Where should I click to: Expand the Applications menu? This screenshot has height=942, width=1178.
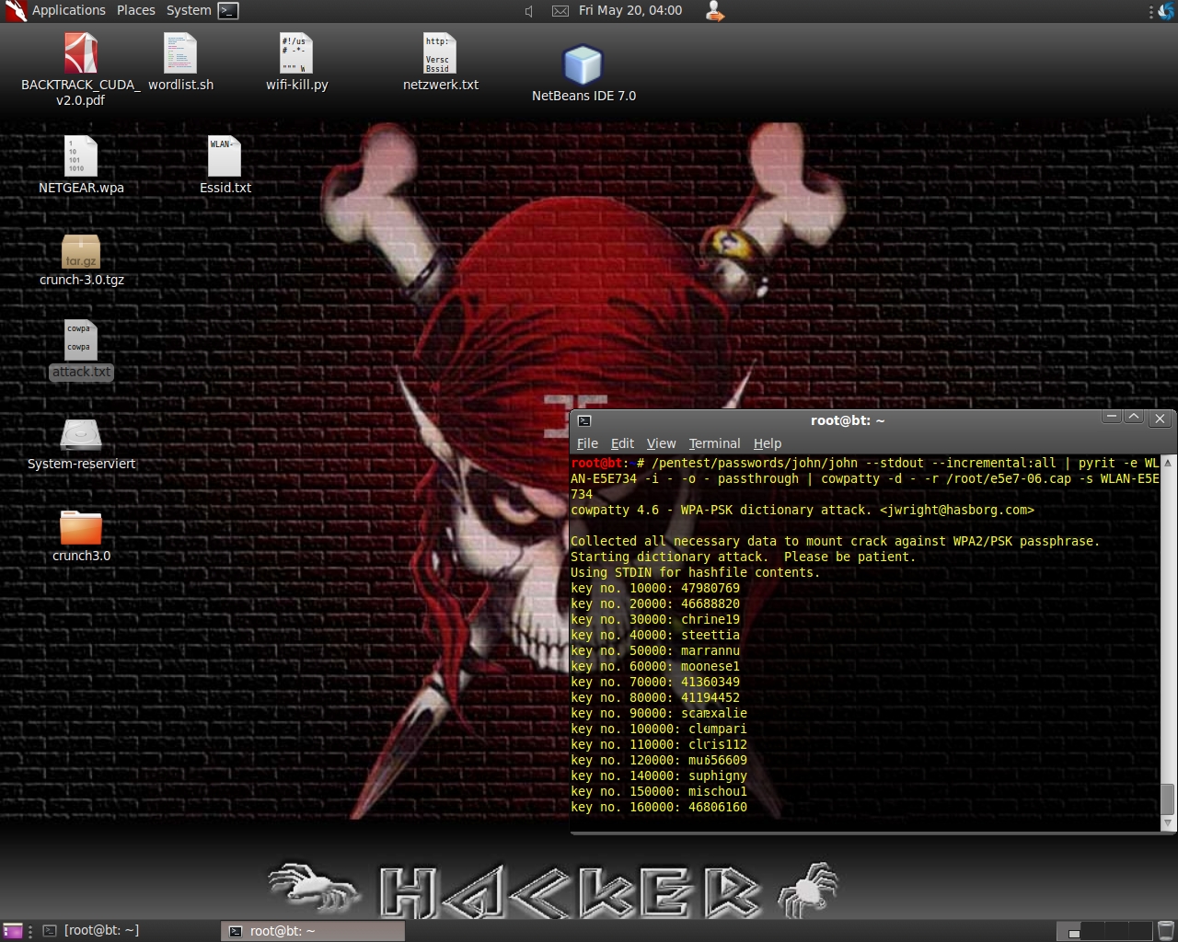68,10
